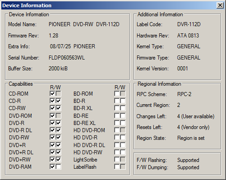
Task: Toggle the DVD+R read checkbox
Action: click(52, 145)
